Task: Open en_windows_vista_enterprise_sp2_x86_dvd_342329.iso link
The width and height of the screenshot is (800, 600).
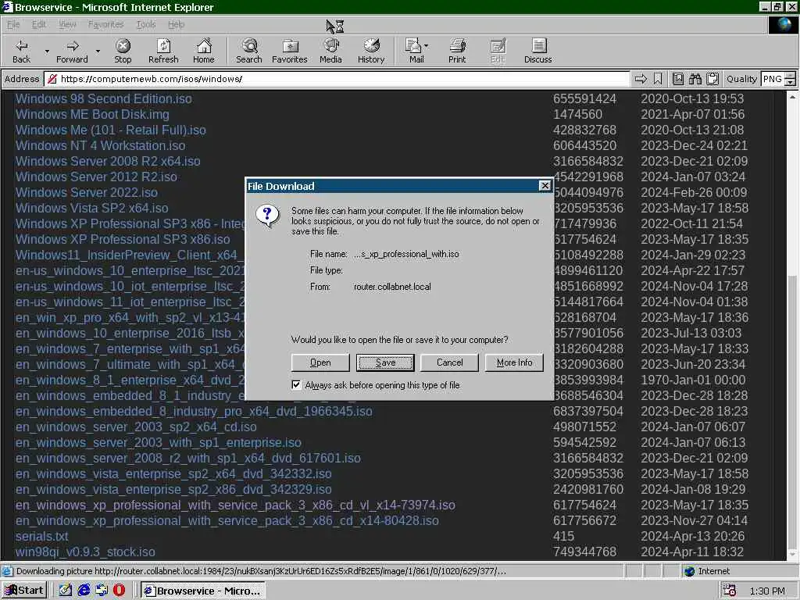Action: click(173, 489)
